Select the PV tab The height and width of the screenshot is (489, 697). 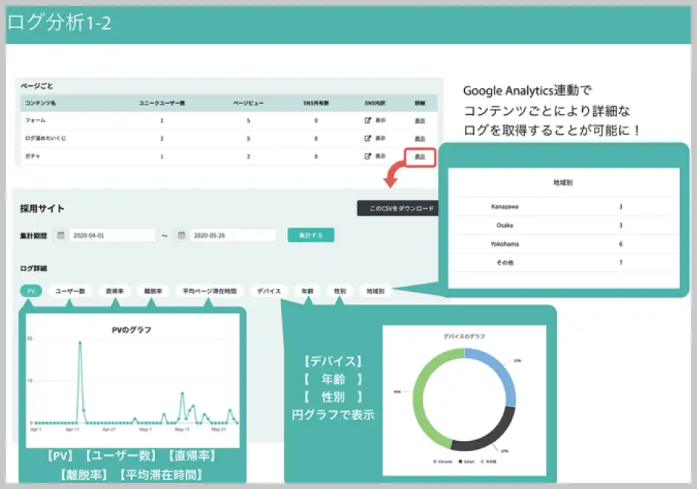click(x=31, y=291)
